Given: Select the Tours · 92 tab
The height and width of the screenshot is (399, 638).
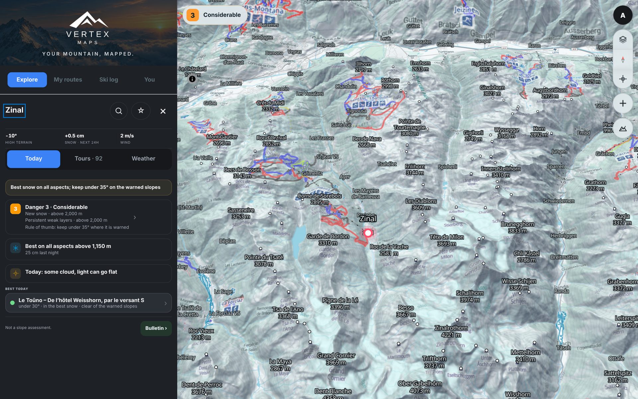Looking at the screenshot, I should pyautogui.click(x=88, y=159).
